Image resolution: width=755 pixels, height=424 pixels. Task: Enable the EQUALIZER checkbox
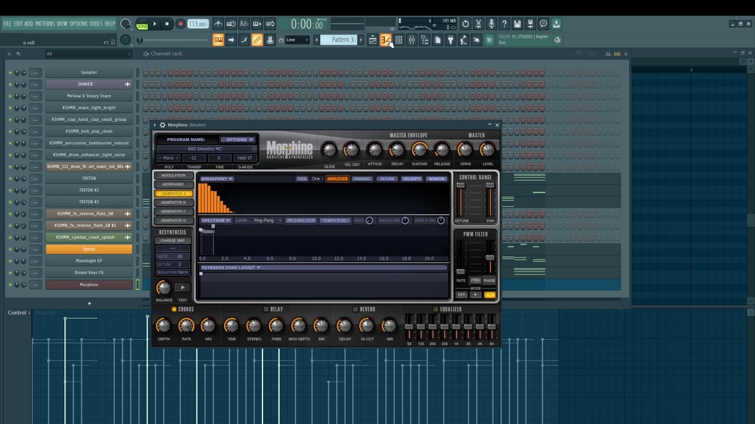pyautogui.click(x=435, y=309)
